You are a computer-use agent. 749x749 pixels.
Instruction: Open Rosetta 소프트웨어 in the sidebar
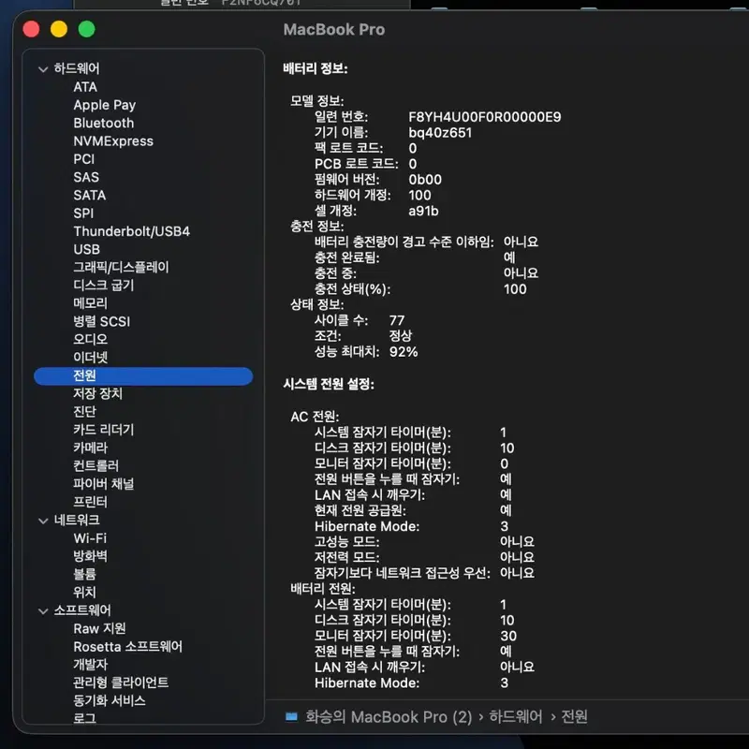(127, 647)
